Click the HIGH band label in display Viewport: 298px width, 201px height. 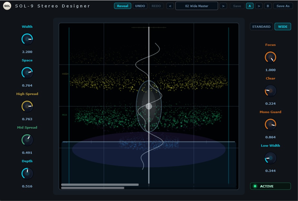(x=65, y=74)
